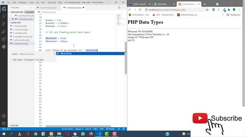Image resolution: width=245 pixels, height=137 pixels.
Task: Open 1-Example.php in the Explorer
Action: 20,26
